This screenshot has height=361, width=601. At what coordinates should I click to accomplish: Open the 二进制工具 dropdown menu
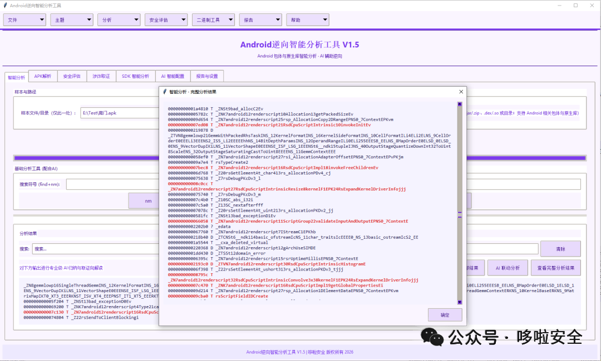pos(213,20)
